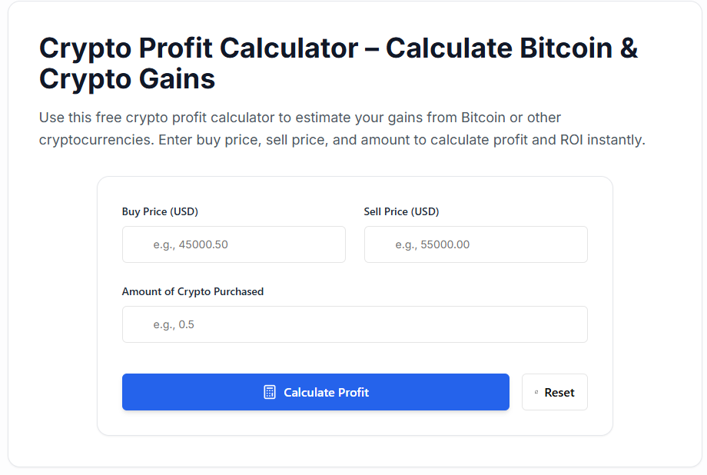Select the Buy Price (USD) label
This screenshot has width=707, height=475.
click(x=160, y=211)
